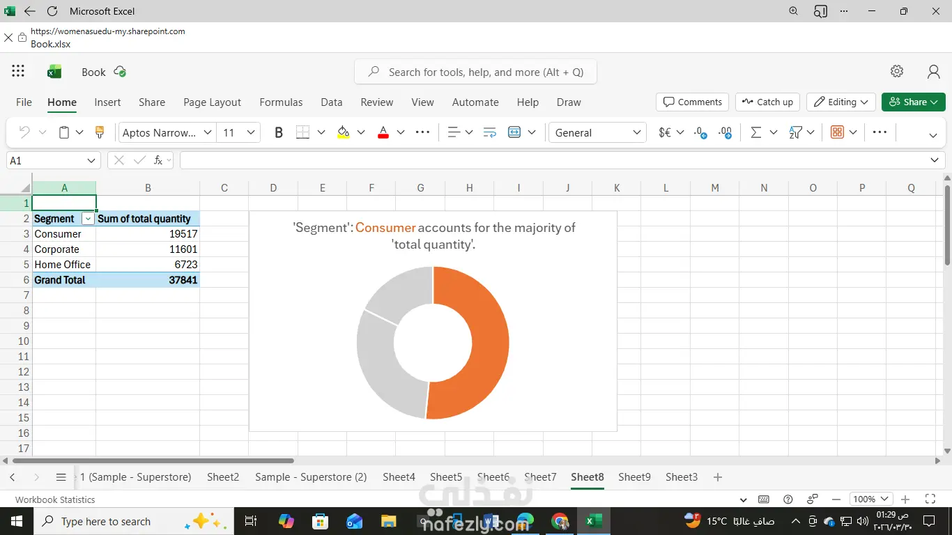The height and width of the screenshot is (535, 952).
Task: Select column B header
Action: click(x=148, y=188)
